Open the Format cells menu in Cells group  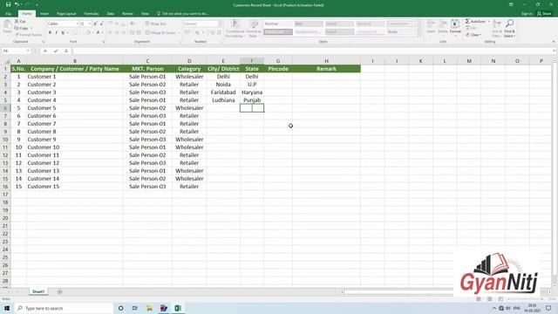455,28
